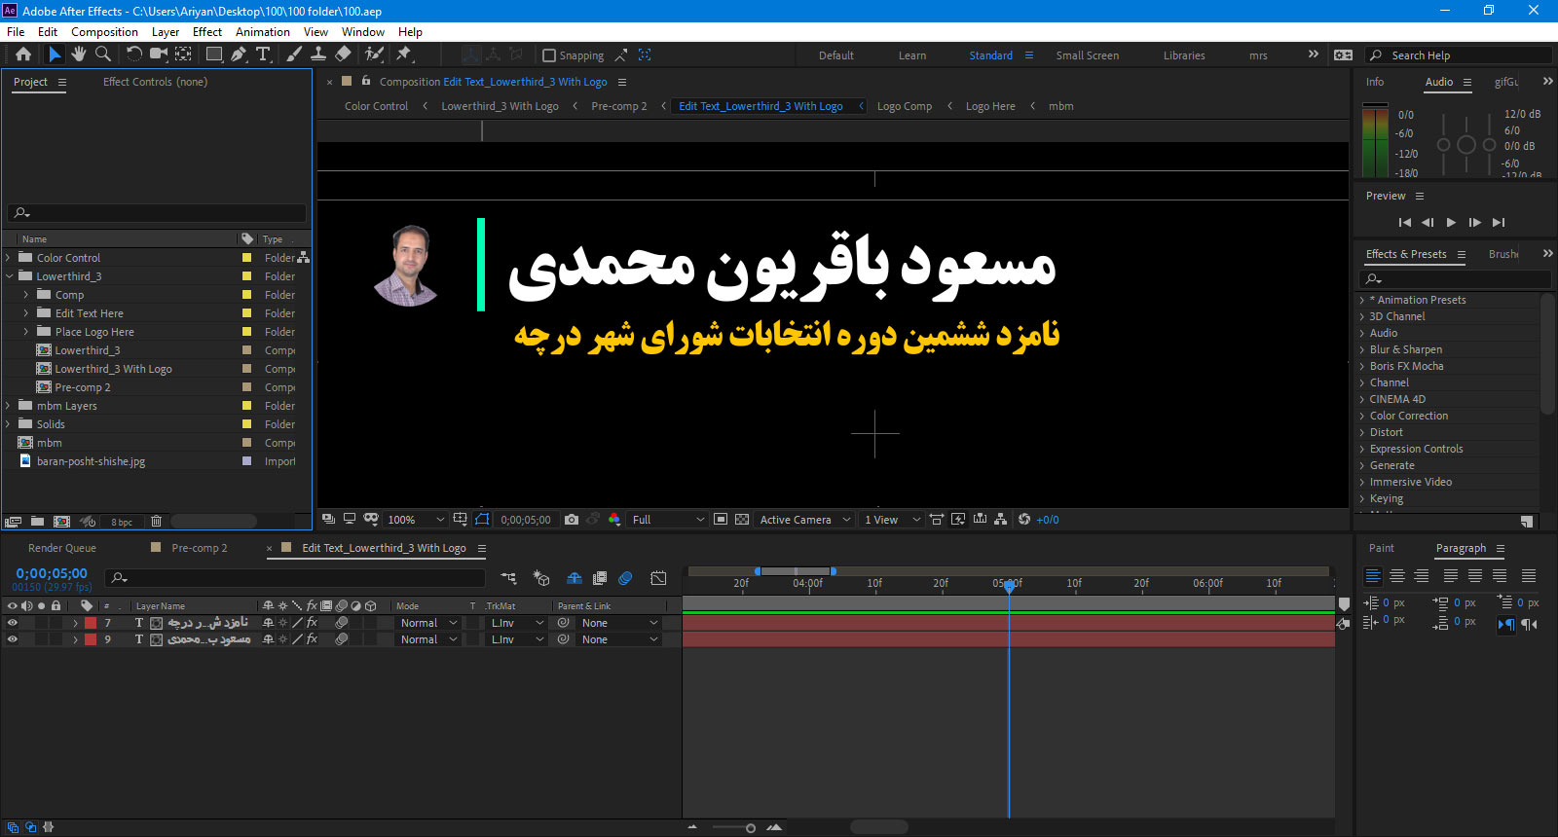Click Reset Exposure icon in viewer
The height and width of the screenshot is (837, 1558).
tap(1024, 520)
